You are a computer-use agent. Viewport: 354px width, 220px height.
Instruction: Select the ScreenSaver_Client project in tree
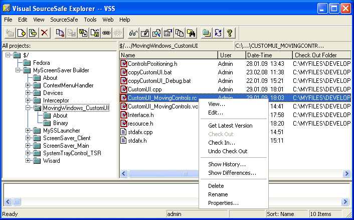pos(67,138)
